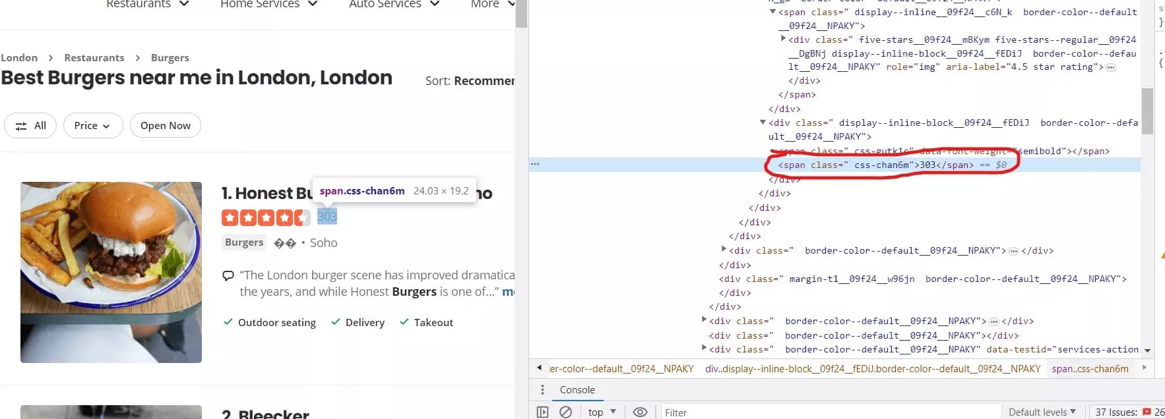Click the web page's vertical scrollbar thumb

522,13
